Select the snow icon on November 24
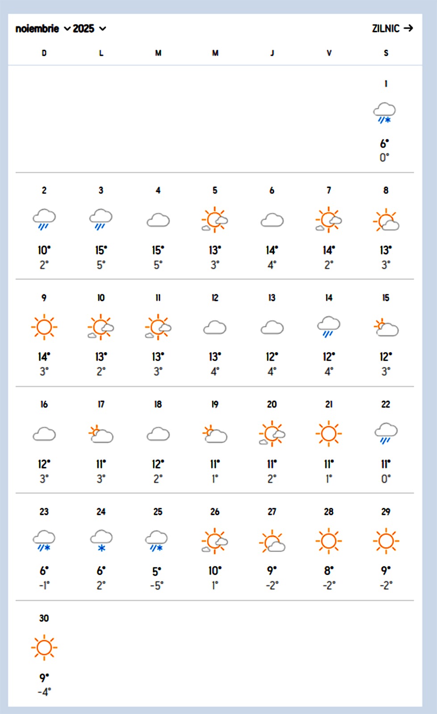 101,540
